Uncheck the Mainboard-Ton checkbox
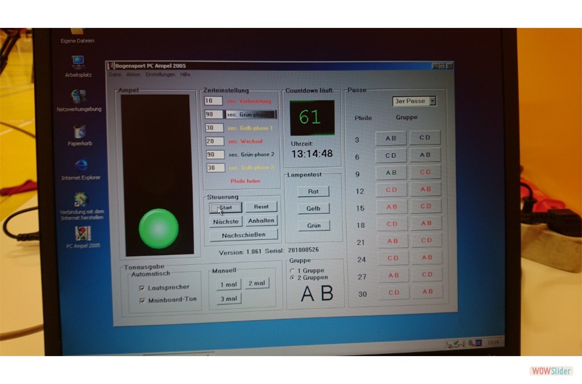Screen dimensions: 582x384 click(142, 300)
